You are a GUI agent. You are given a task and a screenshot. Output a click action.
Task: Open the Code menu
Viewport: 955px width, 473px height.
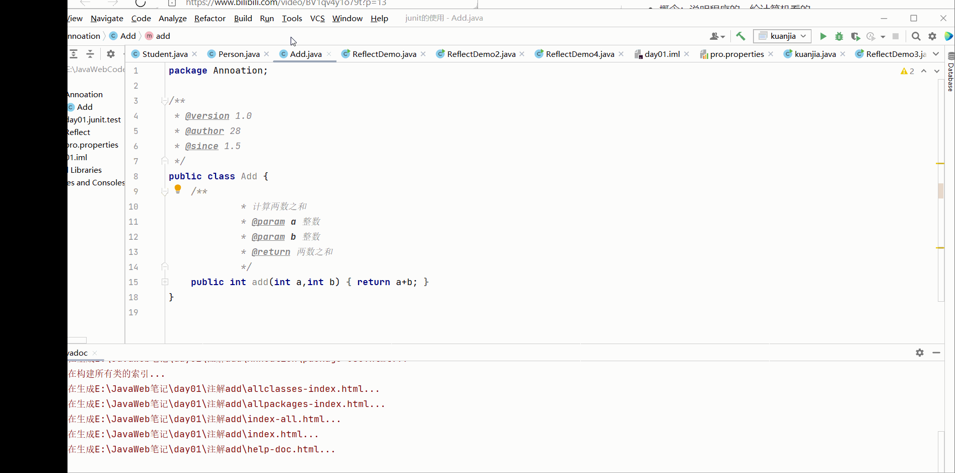click(x=141, y=18)
